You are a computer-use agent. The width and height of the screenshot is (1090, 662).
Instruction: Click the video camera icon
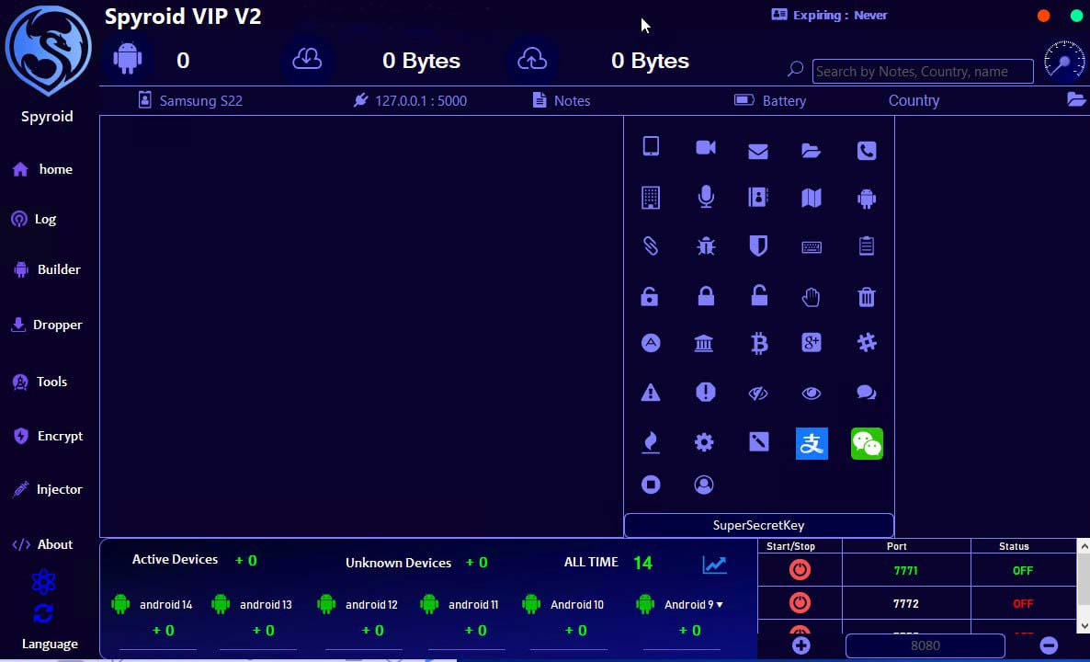[705, 148]
